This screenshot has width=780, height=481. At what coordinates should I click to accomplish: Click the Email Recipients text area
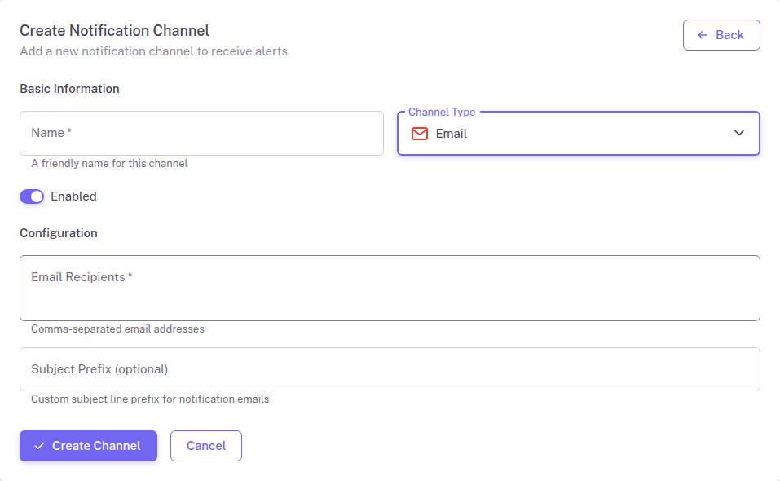(x=390, y=287)
